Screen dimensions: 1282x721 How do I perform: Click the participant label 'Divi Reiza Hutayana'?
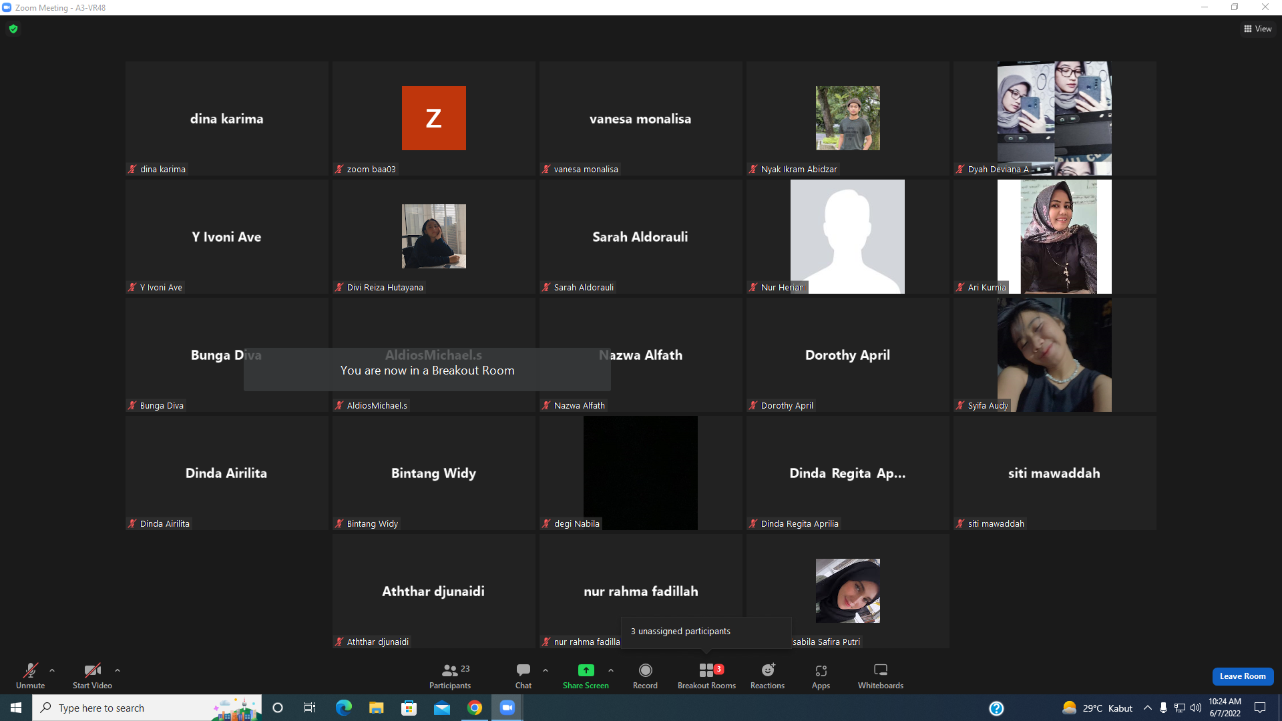click(385, 288)
